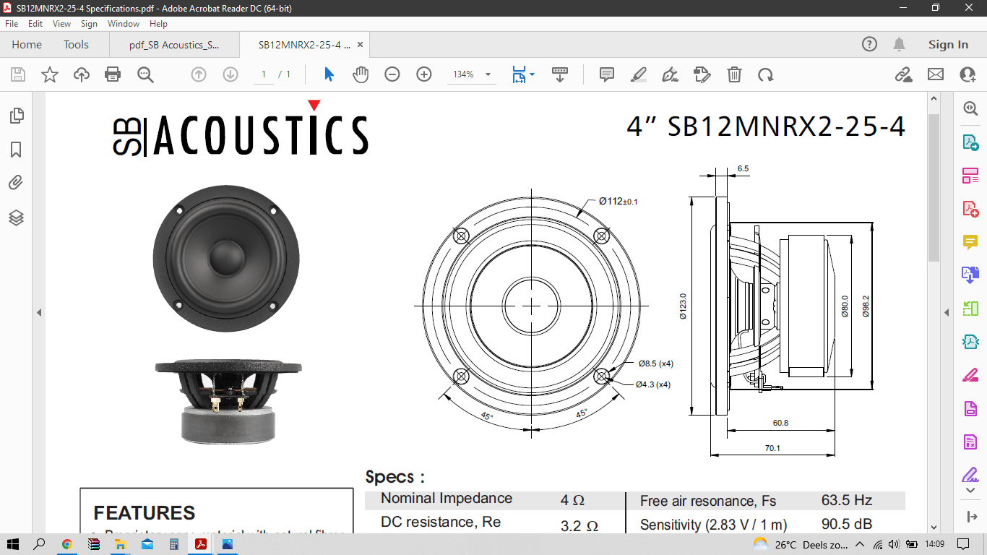The height and width of the screenshot is (555, 987).
Task: Zoom in with the plus button
Action: click(x=424, y=74)
